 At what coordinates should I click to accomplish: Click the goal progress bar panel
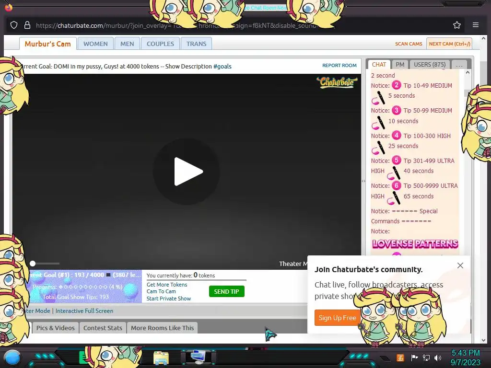pos(84,287)
